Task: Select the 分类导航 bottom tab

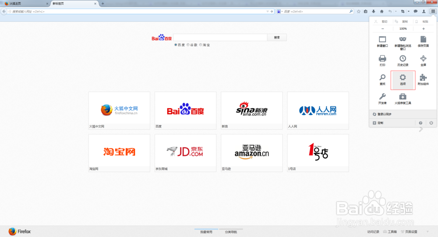Action: (x=231, y=232)
